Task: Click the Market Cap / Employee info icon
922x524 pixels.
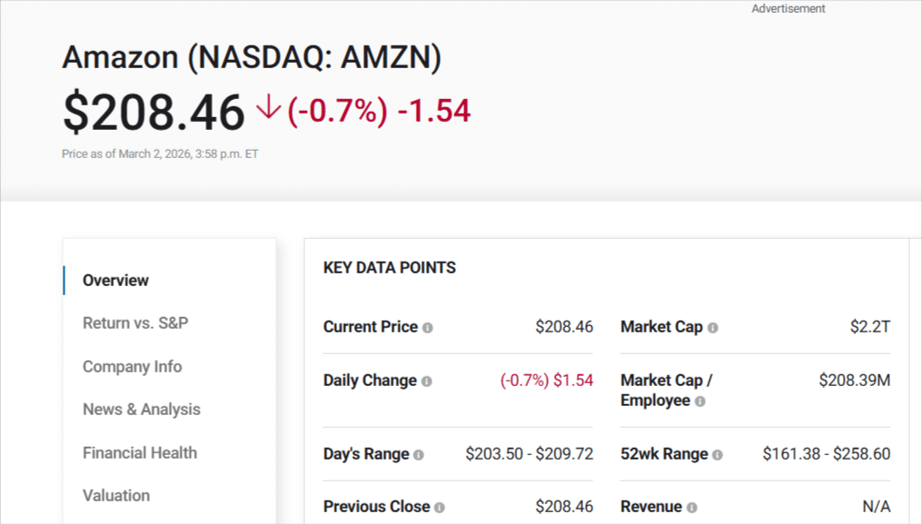Action: pyautogui.click(x=699, y=401)
